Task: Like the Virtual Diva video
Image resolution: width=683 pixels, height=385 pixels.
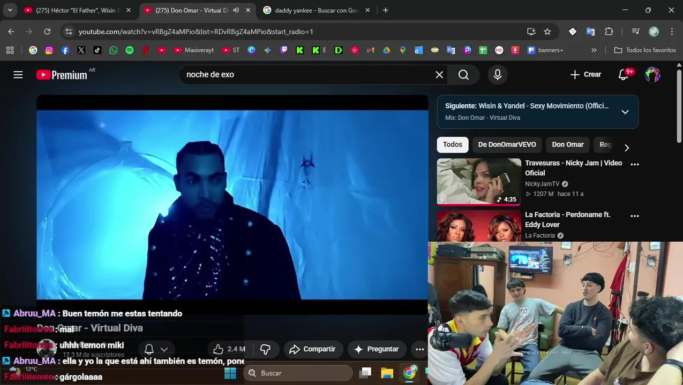Action: point(229,349)
